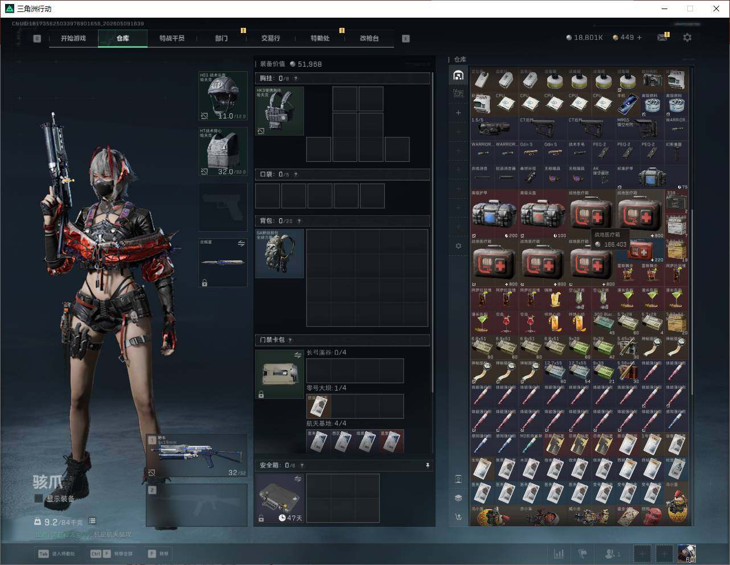
Task: Toggle the pin icon on 安全箱 header
Action: pyautogui.click(x=428, y=465)
